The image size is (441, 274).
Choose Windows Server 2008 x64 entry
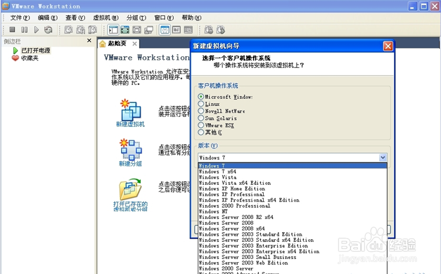[292, 229]
